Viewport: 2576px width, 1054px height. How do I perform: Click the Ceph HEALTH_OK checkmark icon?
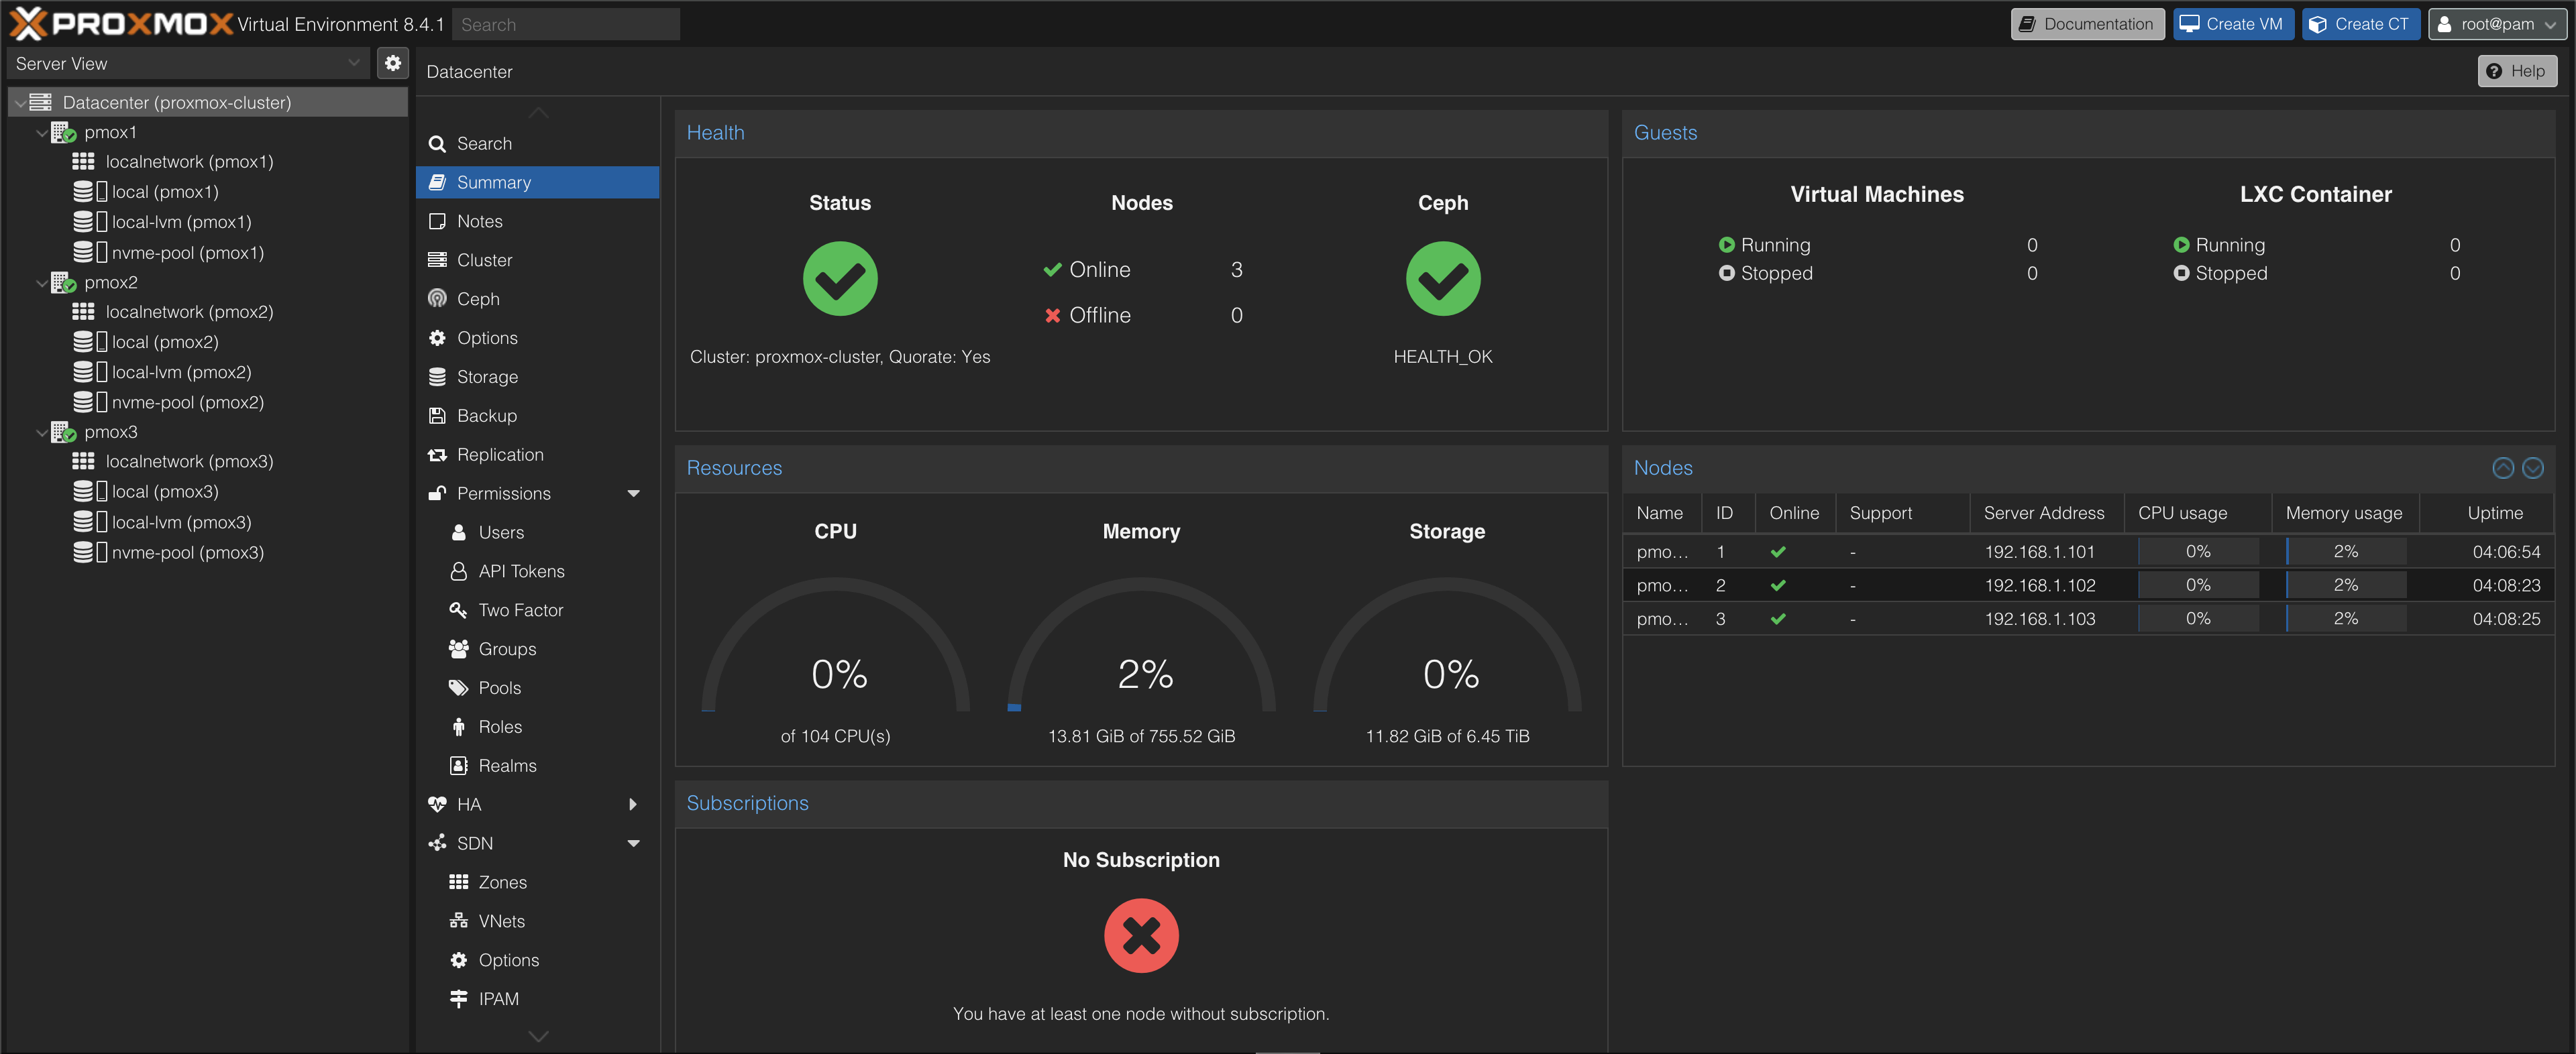[1442, 279]
